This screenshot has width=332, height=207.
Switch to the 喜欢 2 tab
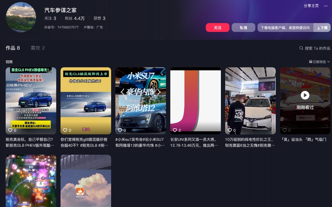coord(38,48)
